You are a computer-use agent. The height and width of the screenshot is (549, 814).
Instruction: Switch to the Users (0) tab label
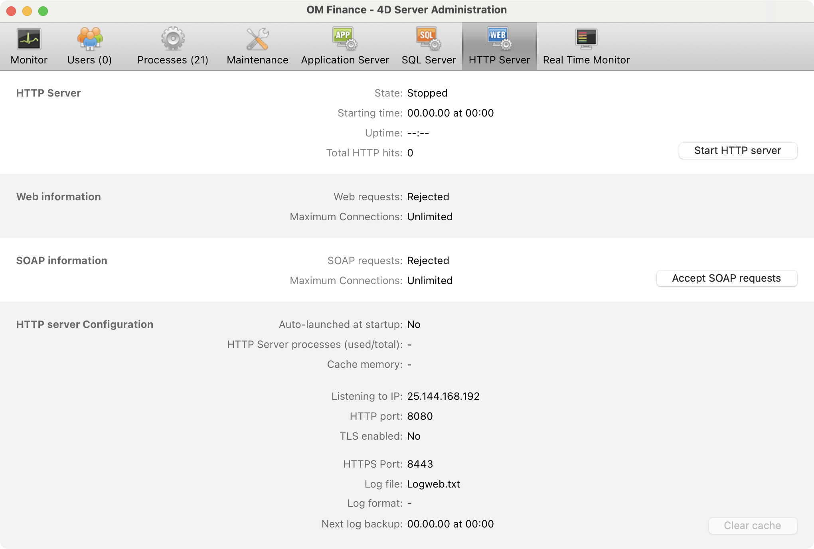click(89, 60)
